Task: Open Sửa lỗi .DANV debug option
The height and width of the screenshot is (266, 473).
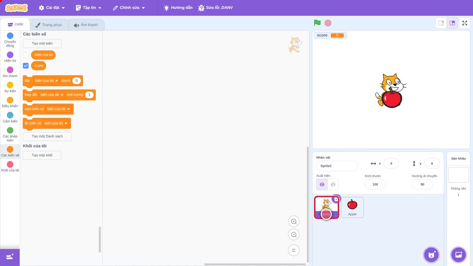Action: point(215,8)
